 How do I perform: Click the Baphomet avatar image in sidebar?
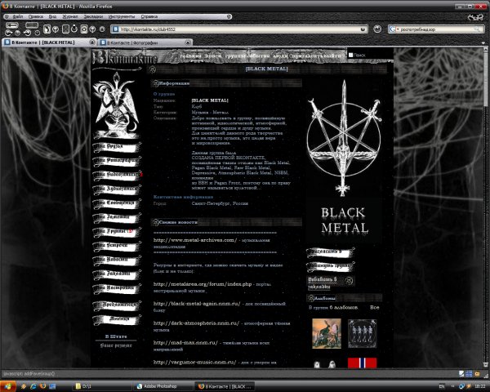click(x=116, y=105)
